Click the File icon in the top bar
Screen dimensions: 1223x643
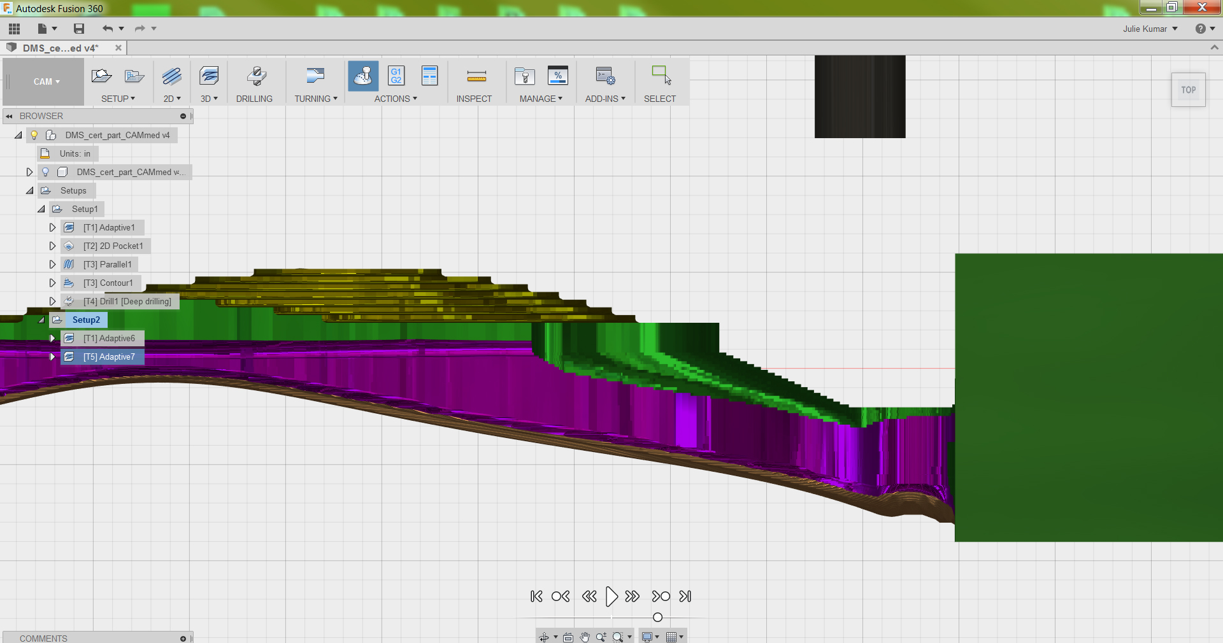point(43,29)
